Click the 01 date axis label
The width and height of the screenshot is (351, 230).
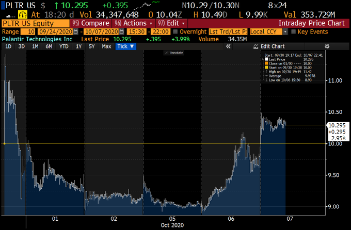55,219
